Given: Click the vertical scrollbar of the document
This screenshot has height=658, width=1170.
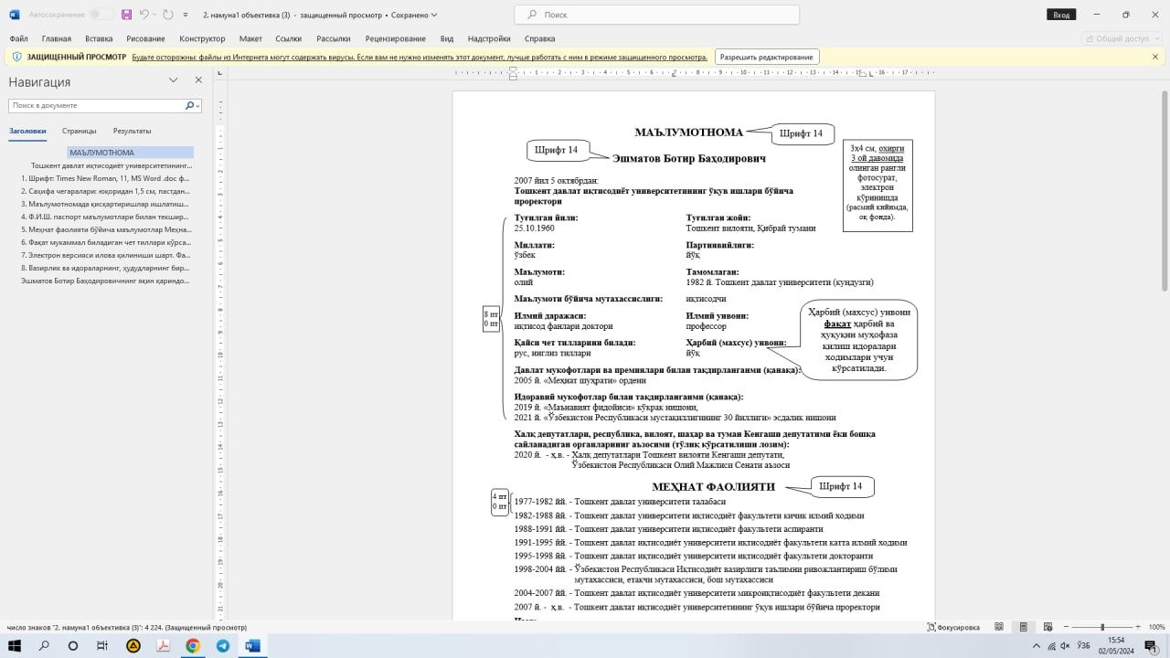Looking at the screenshot, I should click(x=1164, y=192).
